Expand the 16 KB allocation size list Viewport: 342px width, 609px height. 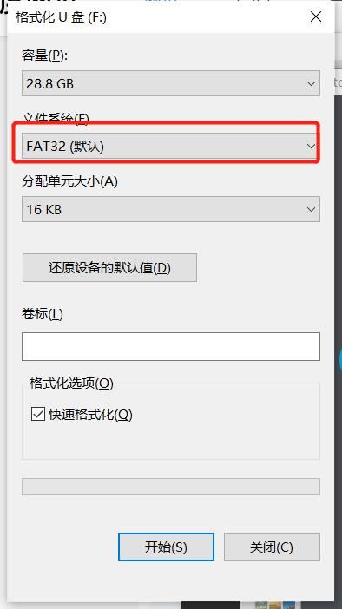click(x=171, y=209)
